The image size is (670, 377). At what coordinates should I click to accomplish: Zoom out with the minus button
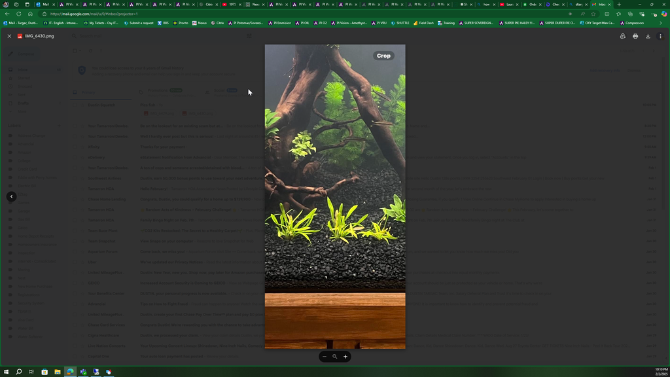tap(325, 357)
